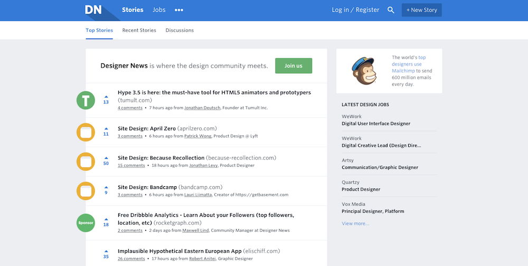View Maxwell Lind's profile

click(195, 230)
